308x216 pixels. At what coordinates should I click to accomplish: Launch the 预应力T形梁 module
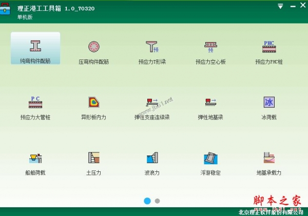coord(152,49)
